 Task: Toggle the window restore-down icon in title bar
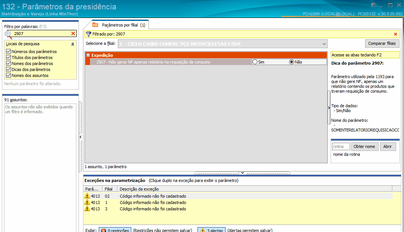point(373,5)
